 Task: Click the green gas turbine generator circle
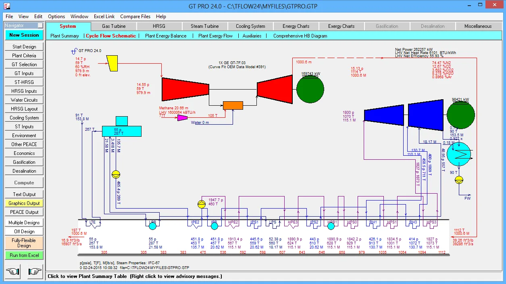tap(310, 89)
